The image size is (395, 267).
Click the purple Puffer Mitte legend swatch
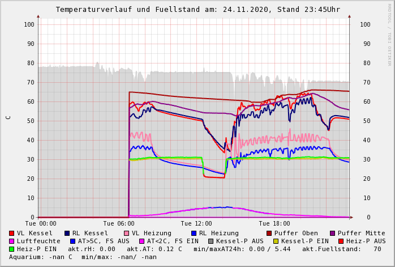click(x=333, y=233)
